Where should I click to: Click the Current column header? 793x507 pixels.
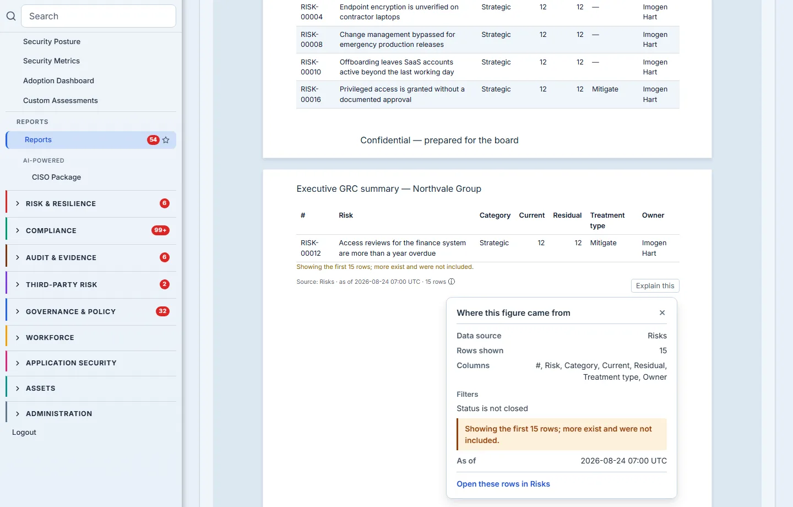pos(532,215)
